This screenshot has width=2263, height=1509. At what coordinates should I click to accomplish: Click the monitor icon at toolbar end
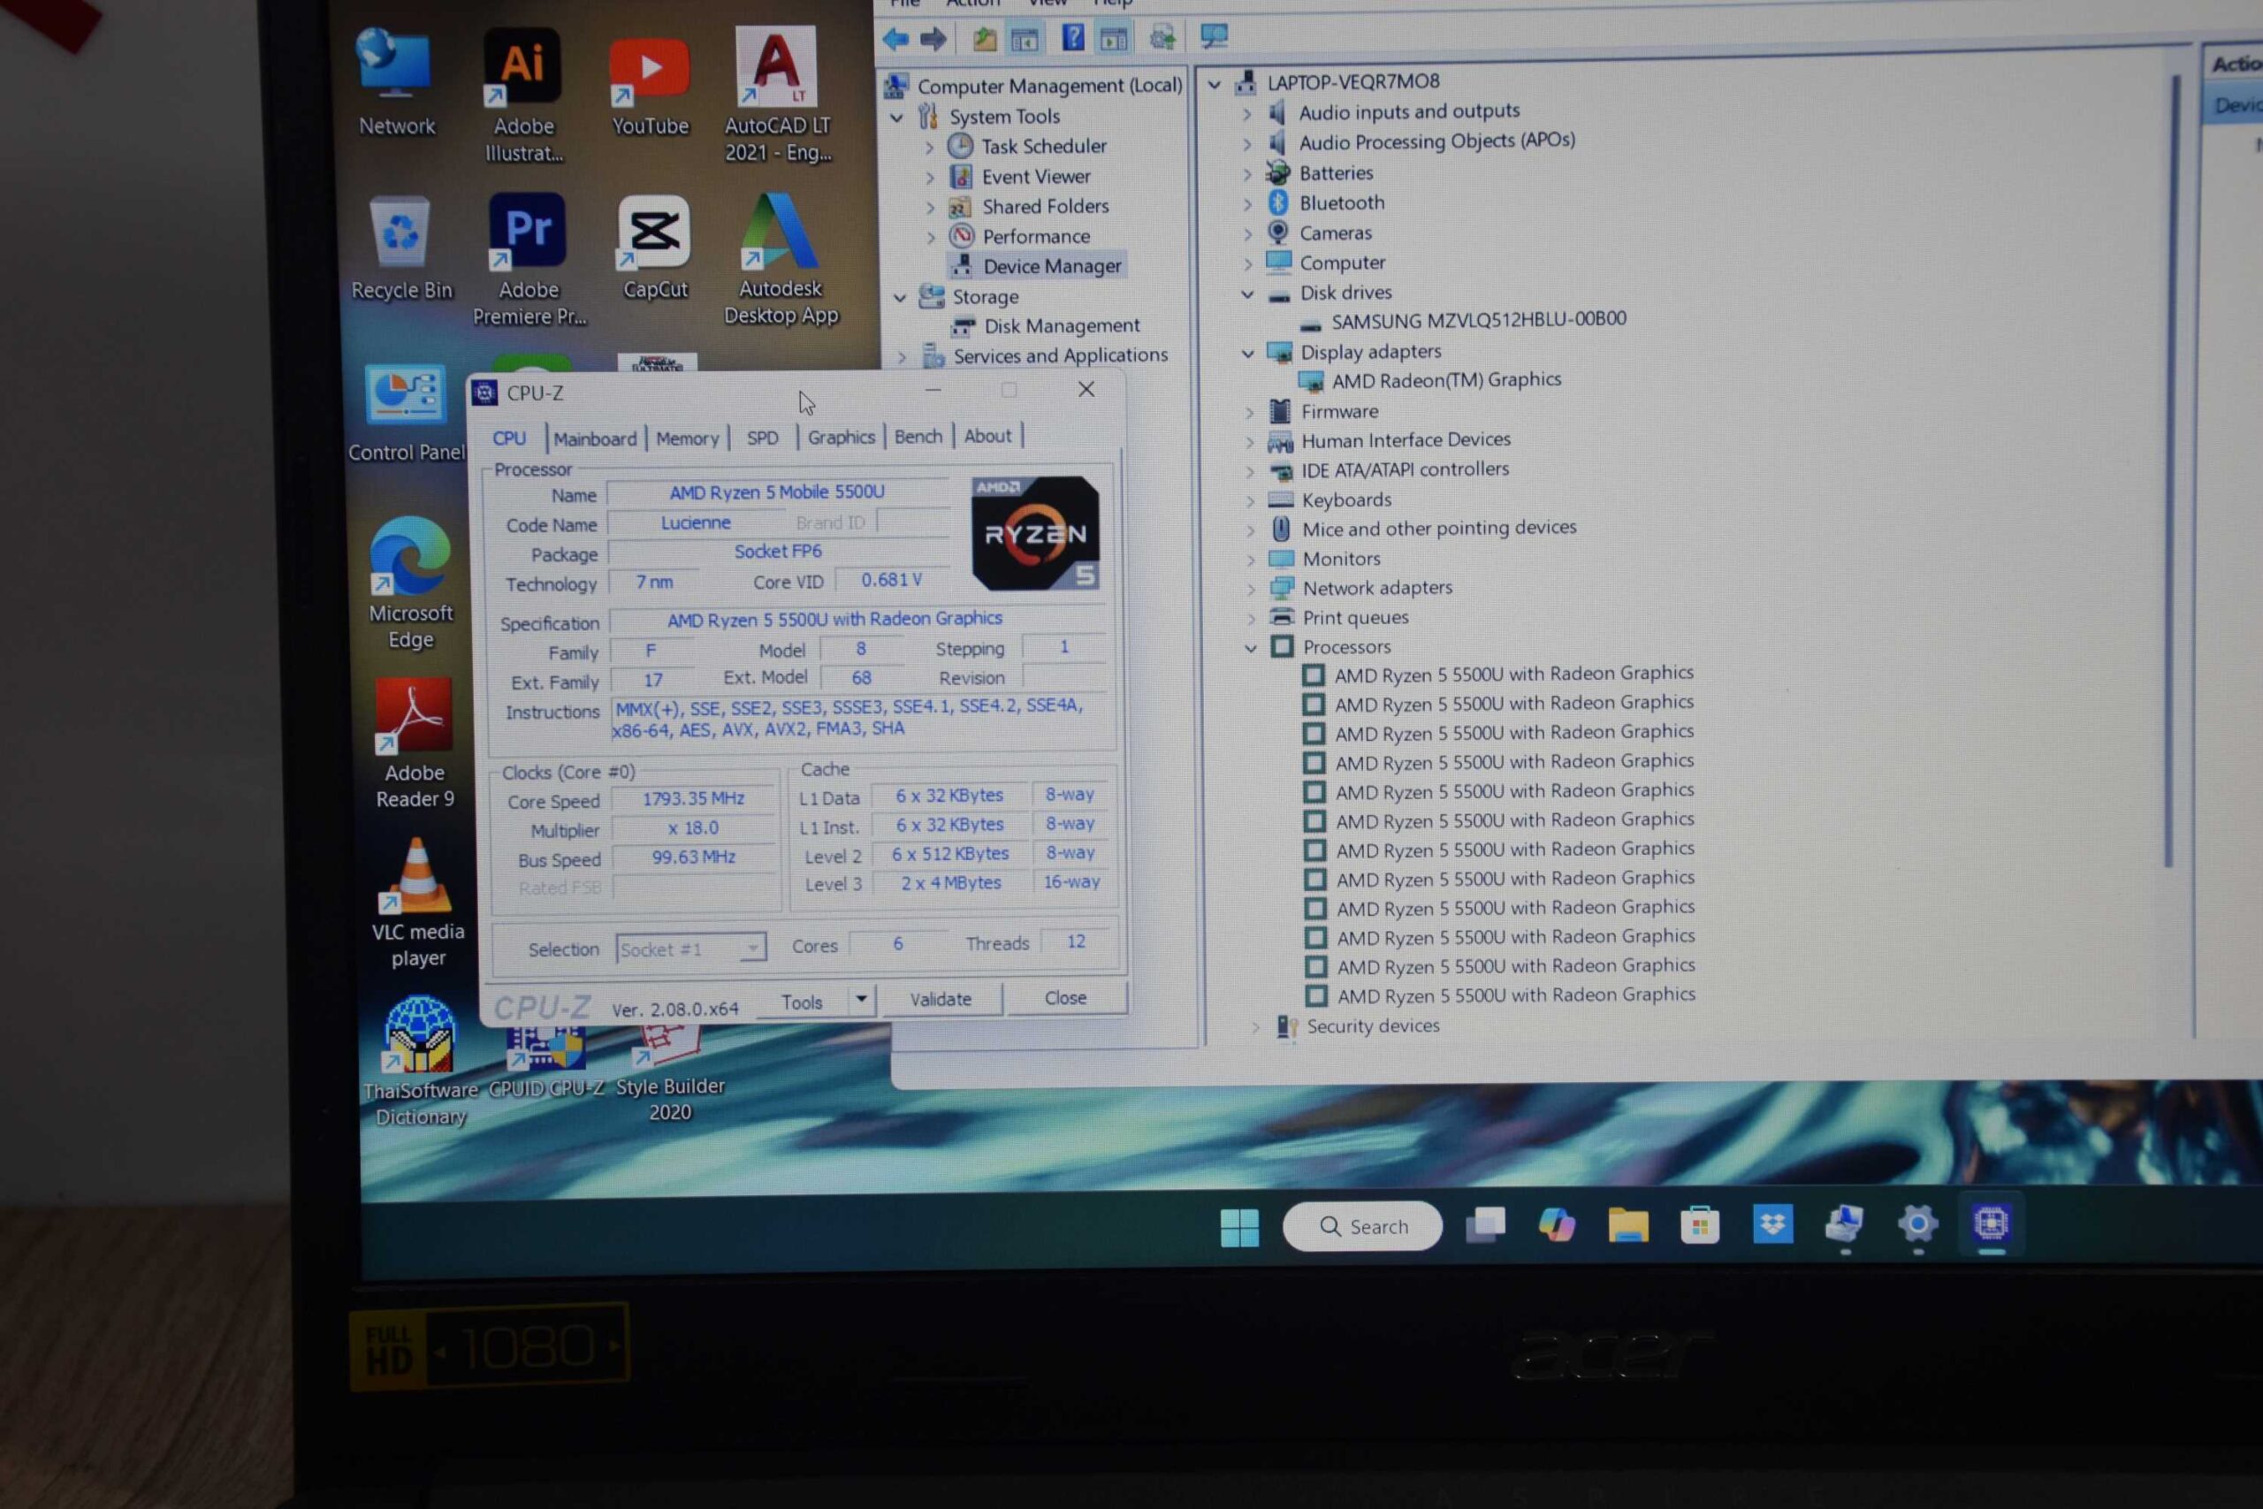[x=1215, y=36]
